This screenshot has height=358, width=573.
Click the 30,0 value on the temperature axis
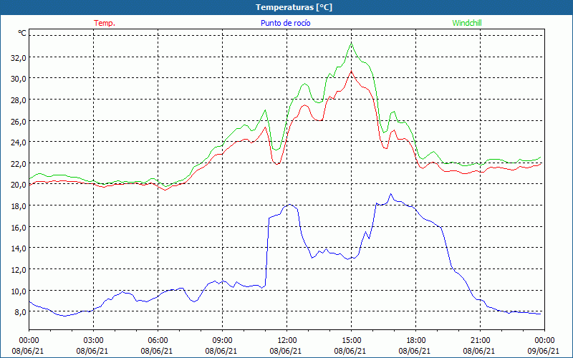(17, 79)
